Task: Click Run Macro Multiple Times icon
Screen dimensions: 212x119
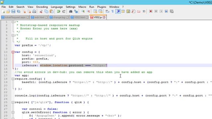Action: 166,11
